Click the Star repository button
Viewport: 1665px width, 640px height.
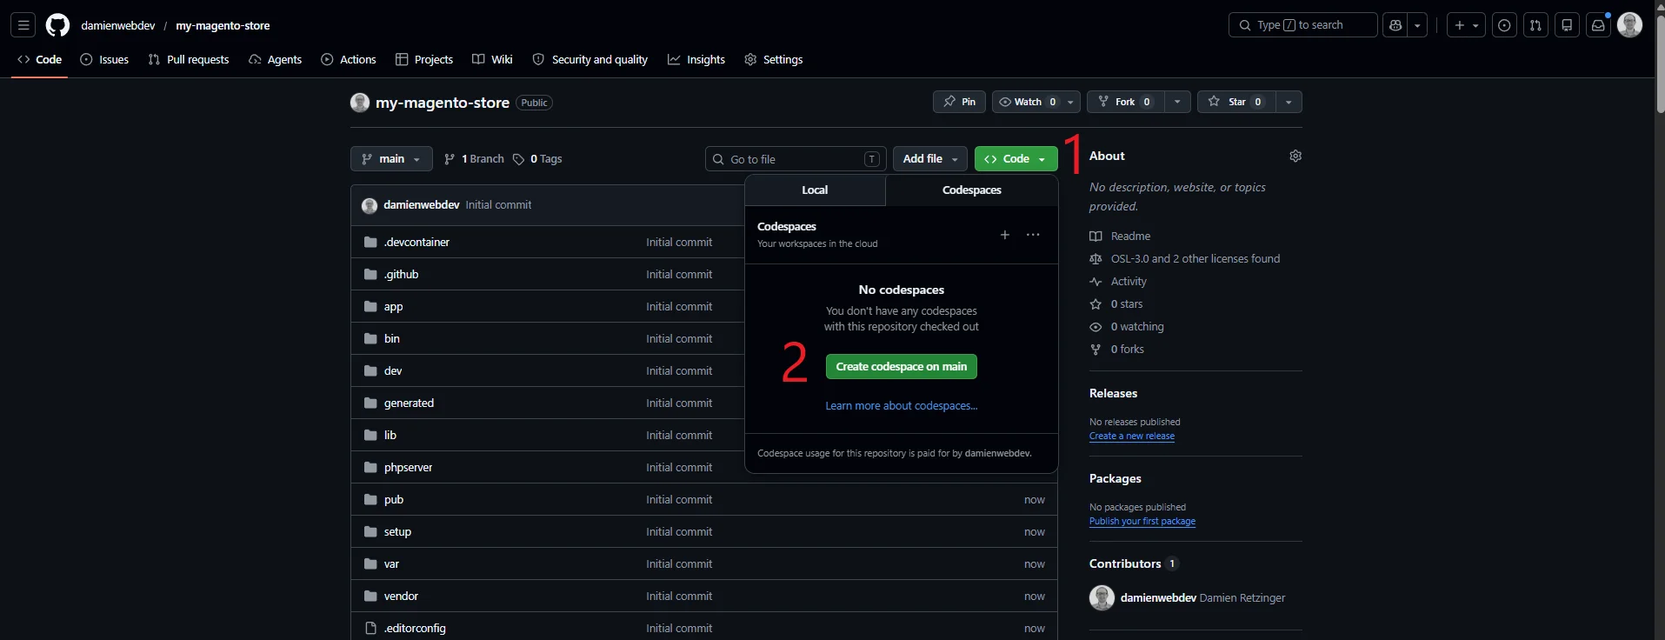click(x=1235, y=102)
